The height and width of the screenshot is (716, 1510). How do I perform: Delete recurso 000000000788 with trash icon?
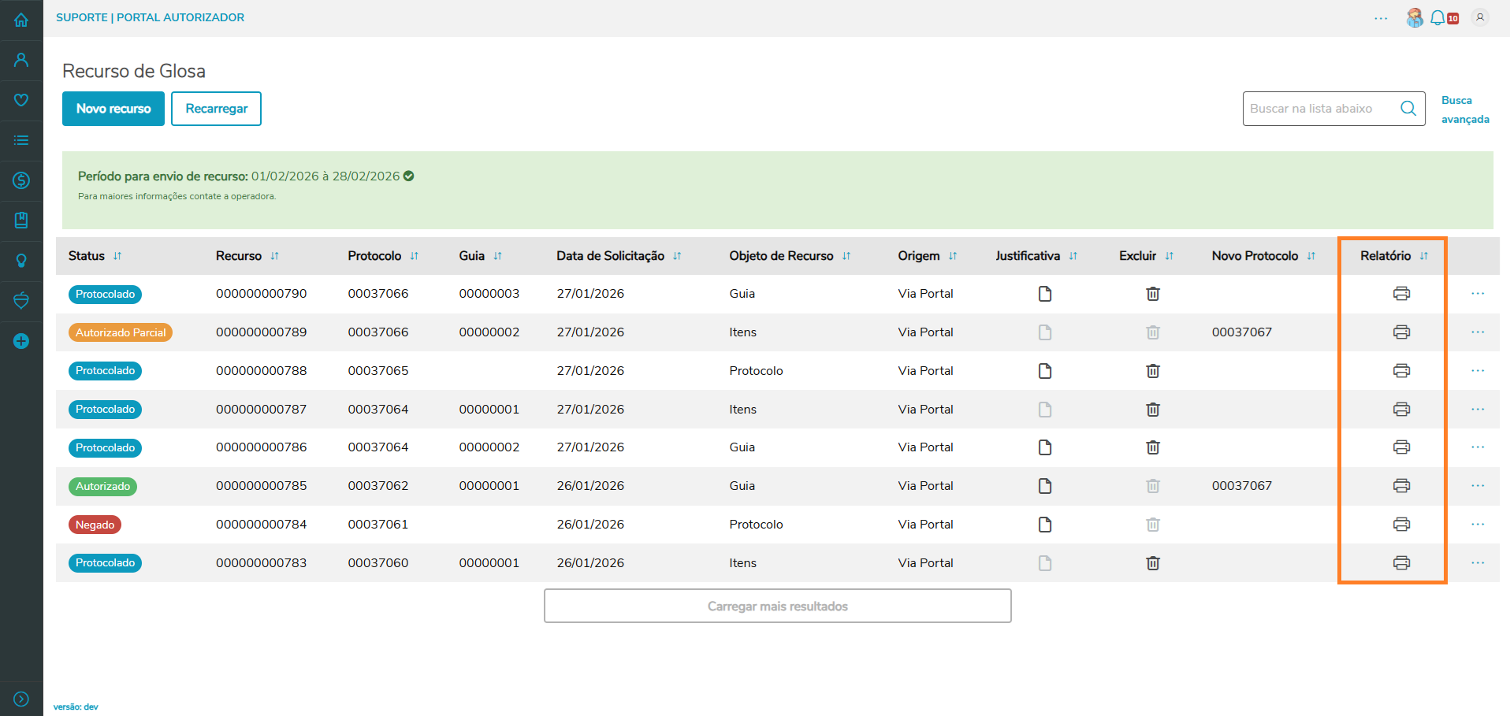tap(1152, 371)
